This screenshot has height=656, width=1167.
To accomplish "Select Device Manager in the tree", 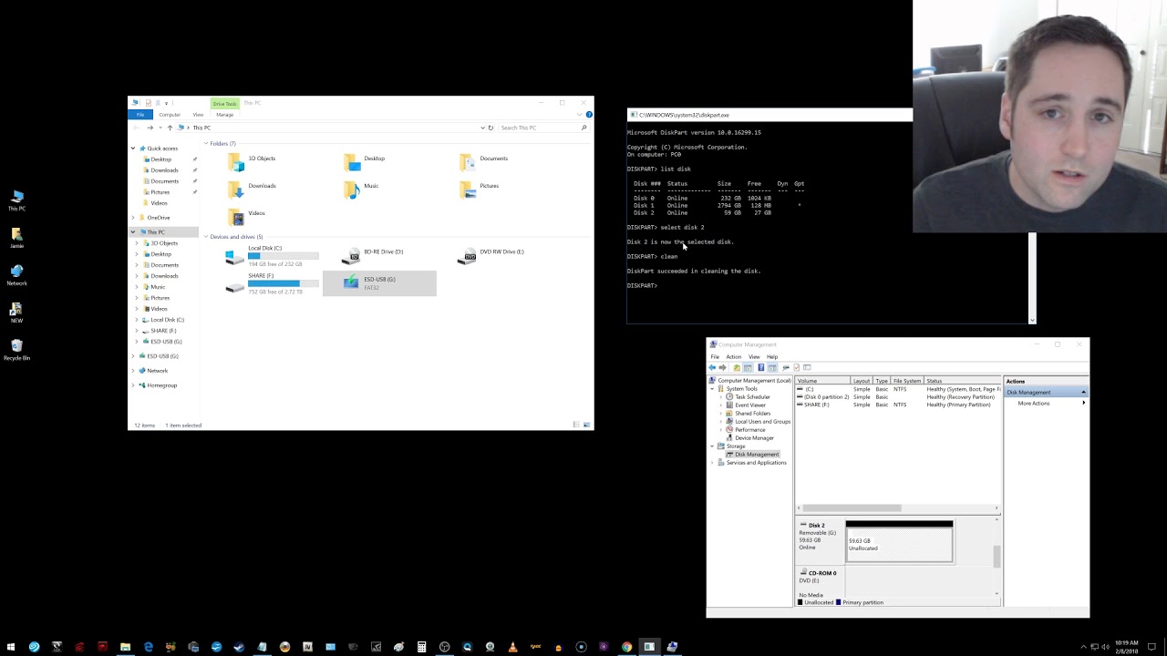I will 754,438.
